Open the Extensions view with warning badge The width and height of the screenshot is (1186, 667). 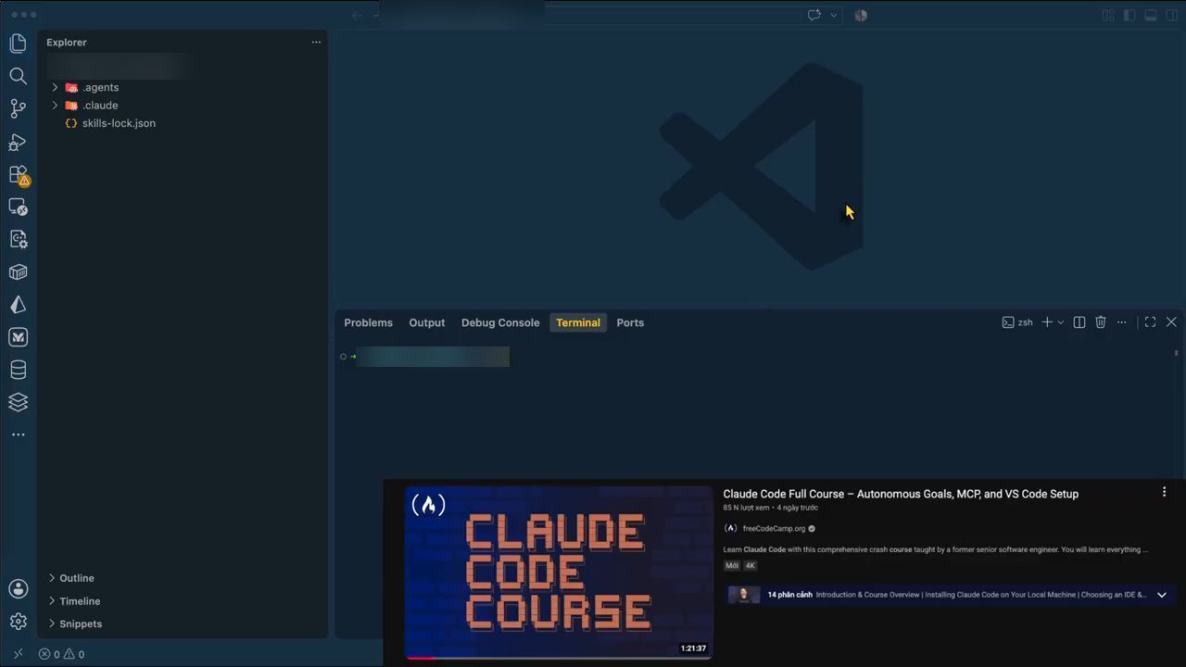pos(18,174)
